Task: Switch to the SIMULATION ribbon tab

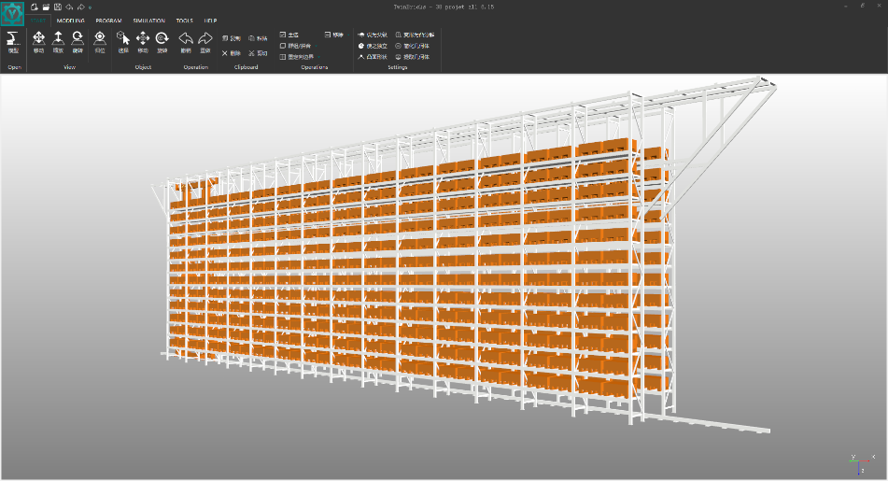Action: click(149, 21)
